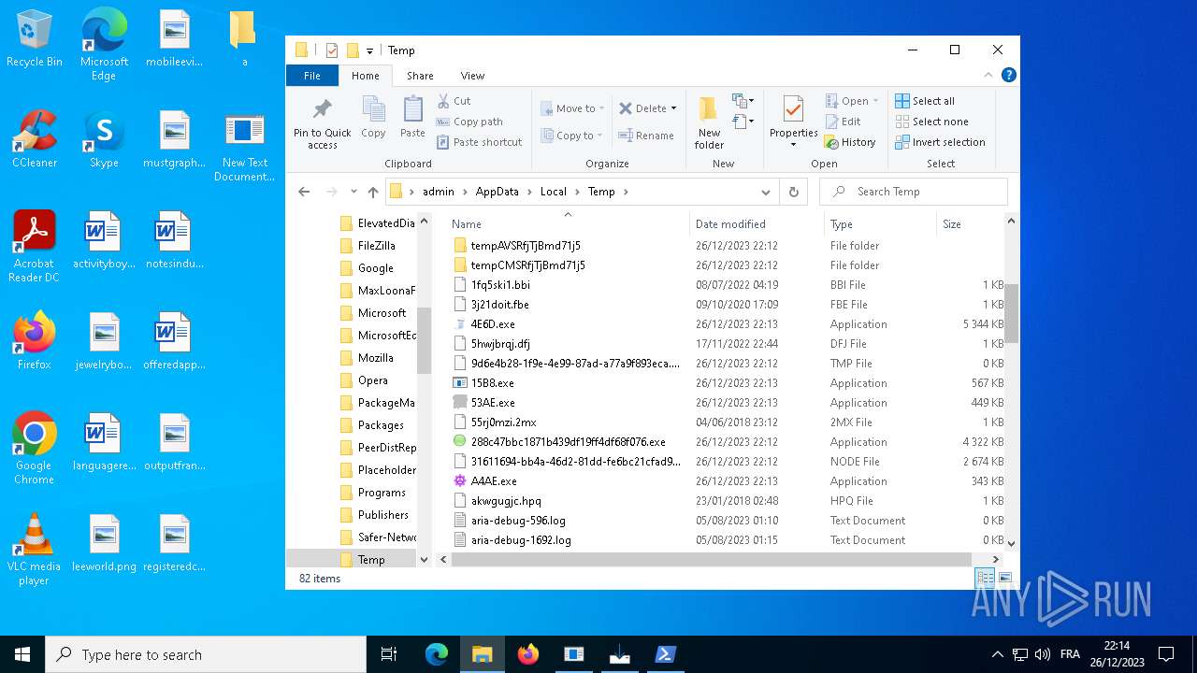Screen dimensions: 1197x673
Task: Expand the Open dropdown arrow
Action: (875, 101)
